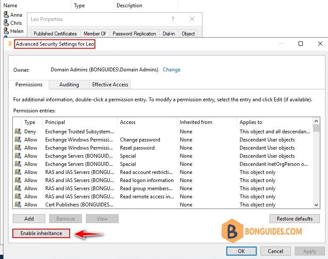The height and width of the screenshot is (259, 328).
Task: Click the group icon on the Deny entry
Action: point(18,132)
